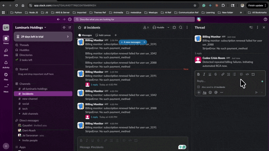Click Add canvas tab

[103, 35]
